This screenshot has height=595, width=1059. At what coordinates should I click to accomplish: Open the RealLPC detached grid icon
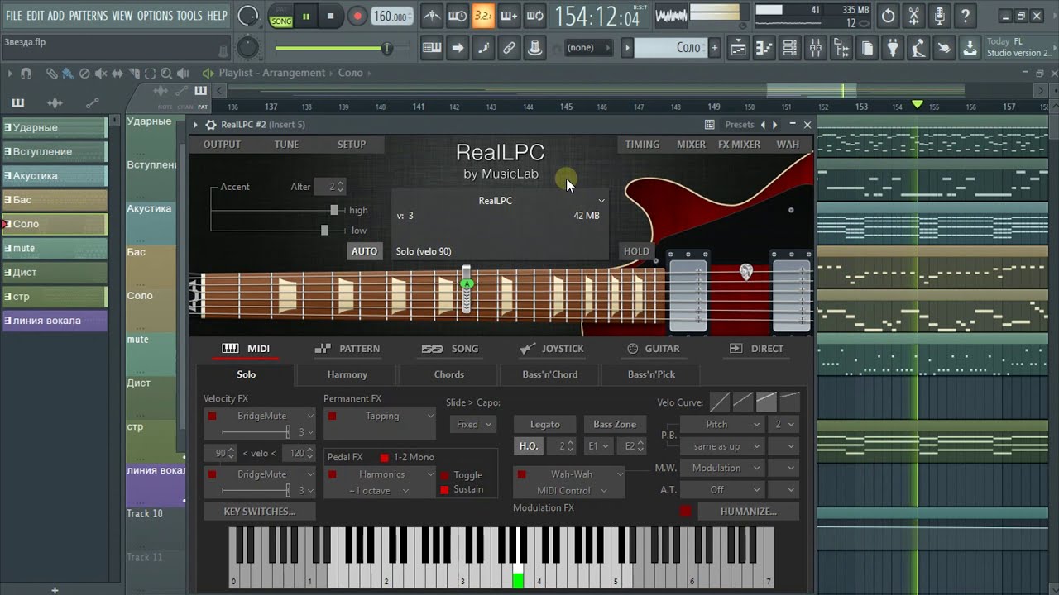click(709, 125)
